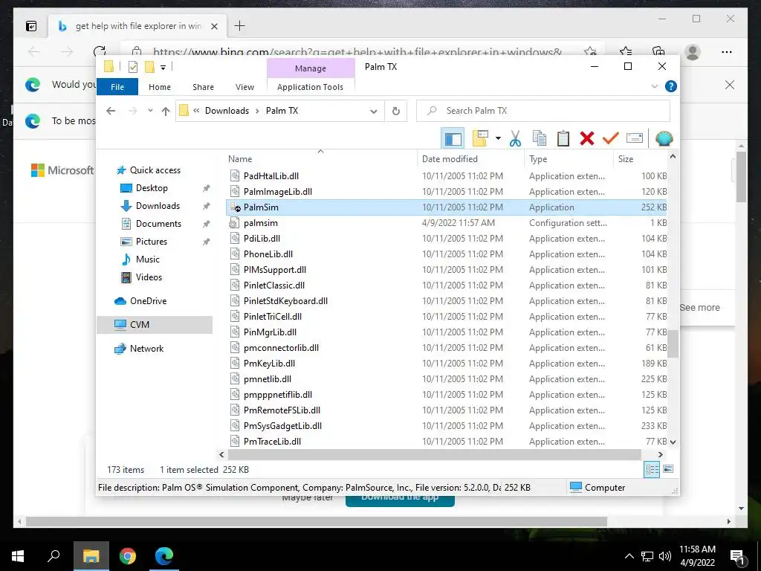This screenshot has width=761, height=571.
Task: Click the file list horizontal scrollbar
Action: coord(434,454)
